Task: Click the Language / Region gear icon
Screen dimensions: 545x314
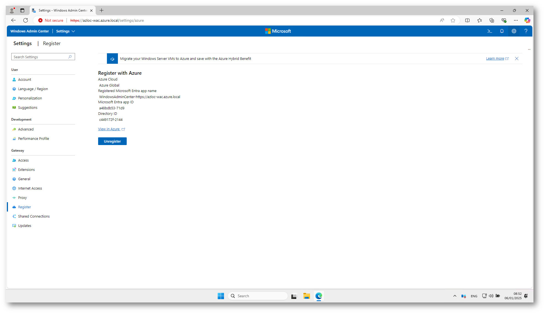Action: pos(14,89)
